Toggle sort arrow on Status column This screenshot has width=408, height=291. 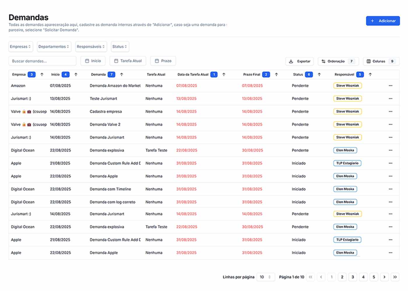319,74
